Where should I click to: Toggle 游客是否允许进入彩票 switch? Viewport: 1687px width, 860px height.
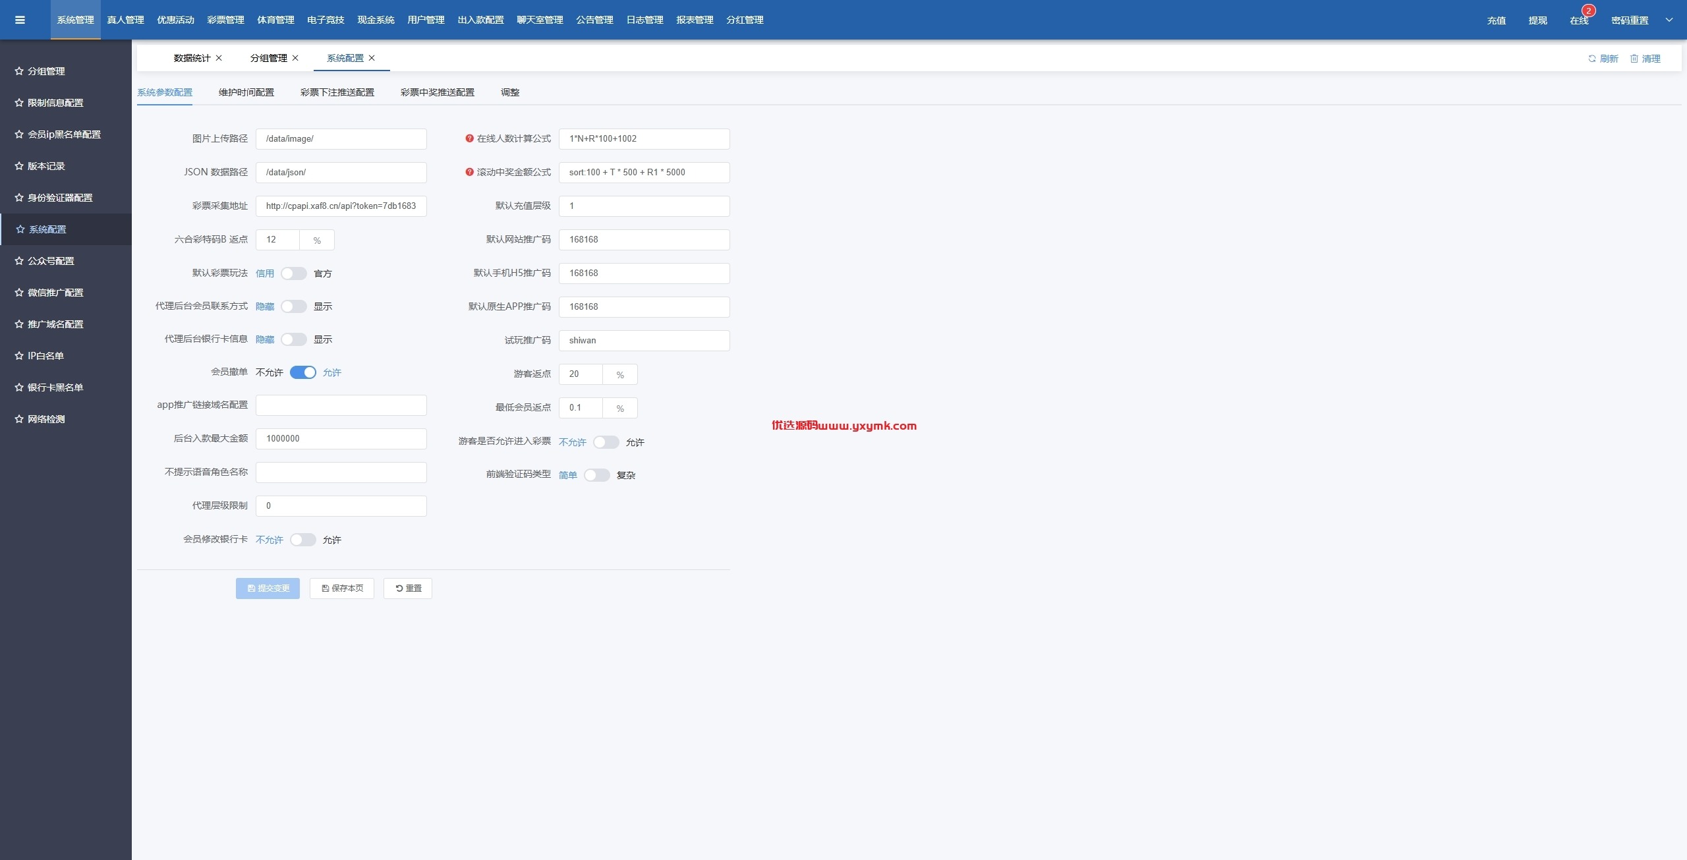coord(606,442)
